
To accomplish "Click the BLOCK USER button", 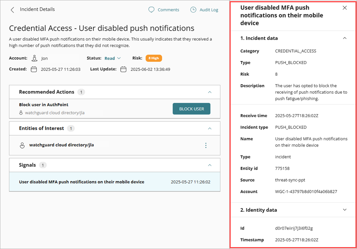I will click(192, 108).
